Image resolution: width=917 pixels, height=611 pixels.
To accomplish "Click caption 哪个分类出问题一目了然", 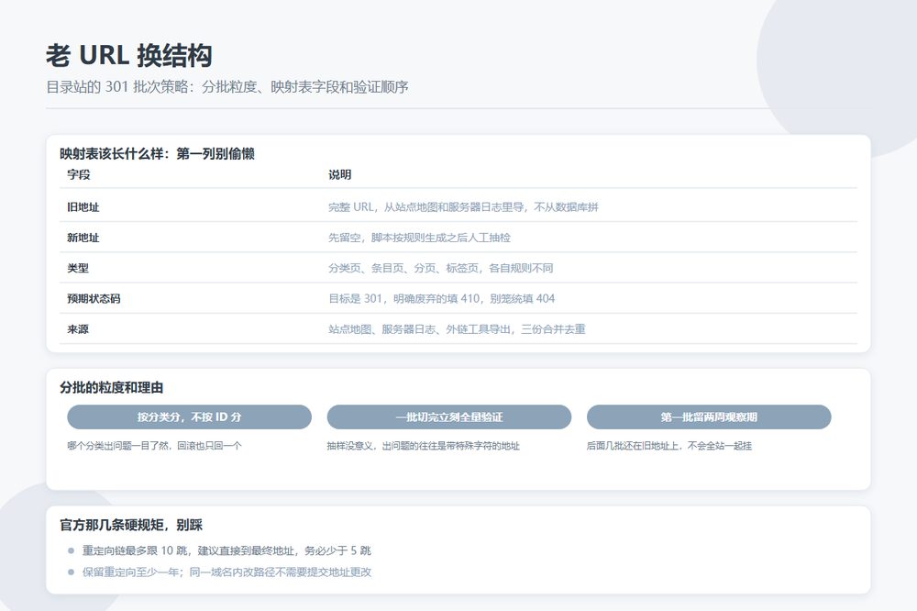I will point(154,446).
